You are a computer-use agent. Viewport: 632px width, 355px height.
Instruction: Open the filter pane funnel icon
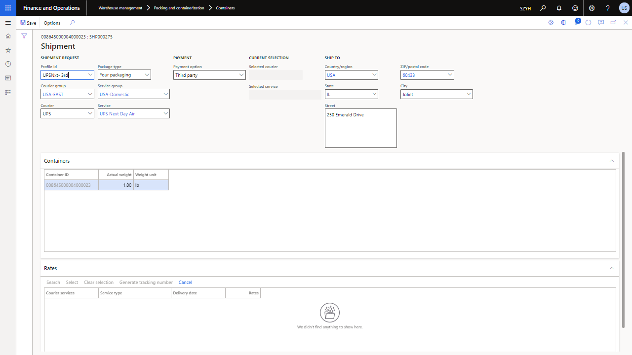point(24,36)
